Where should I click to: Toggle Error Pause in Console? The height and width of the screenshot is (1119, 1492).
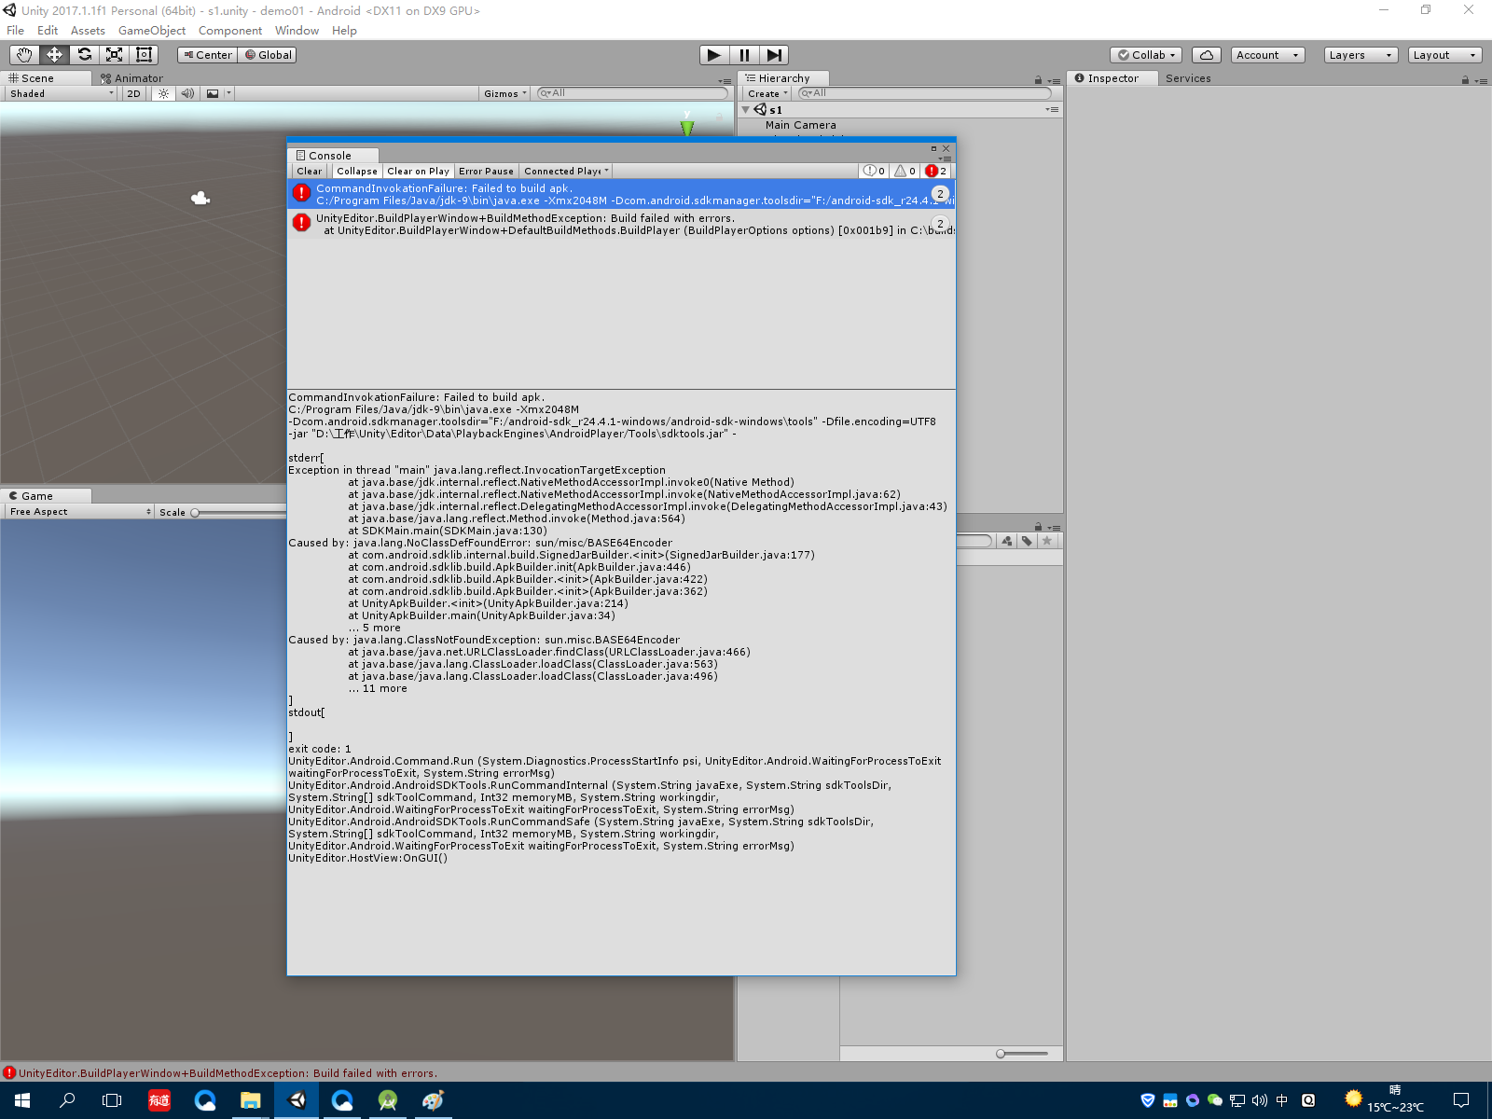point(486,171)
